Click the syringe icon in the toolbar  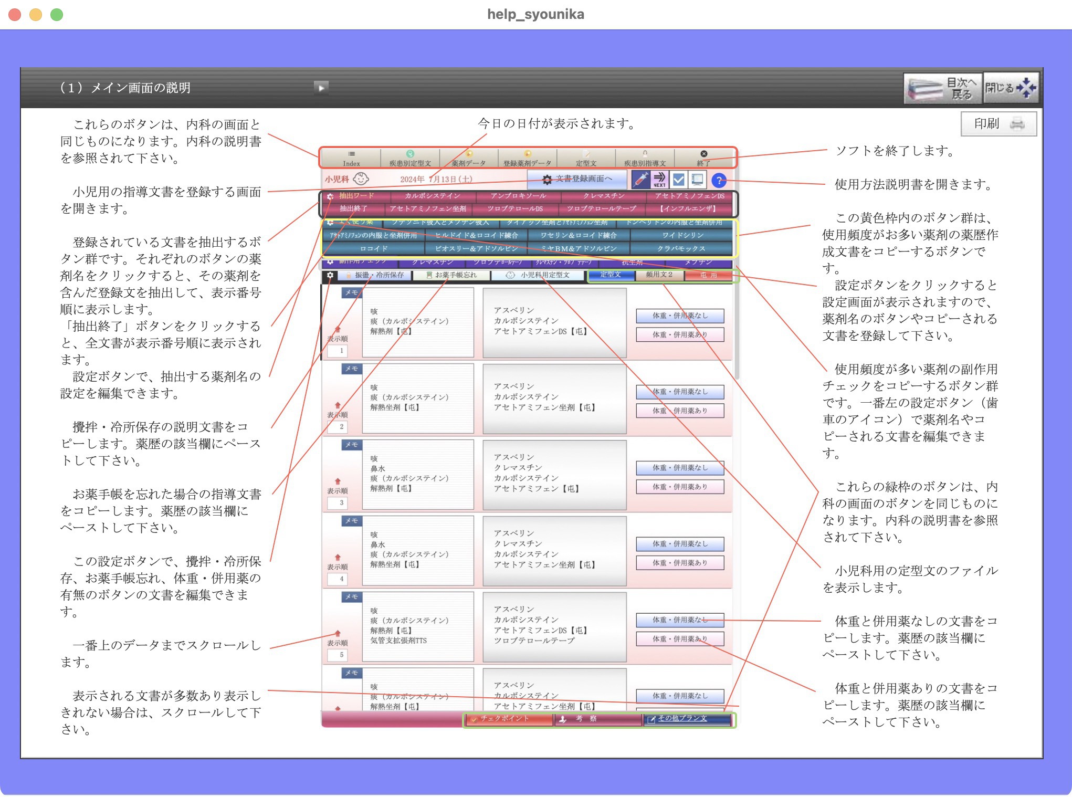[640, 180]
